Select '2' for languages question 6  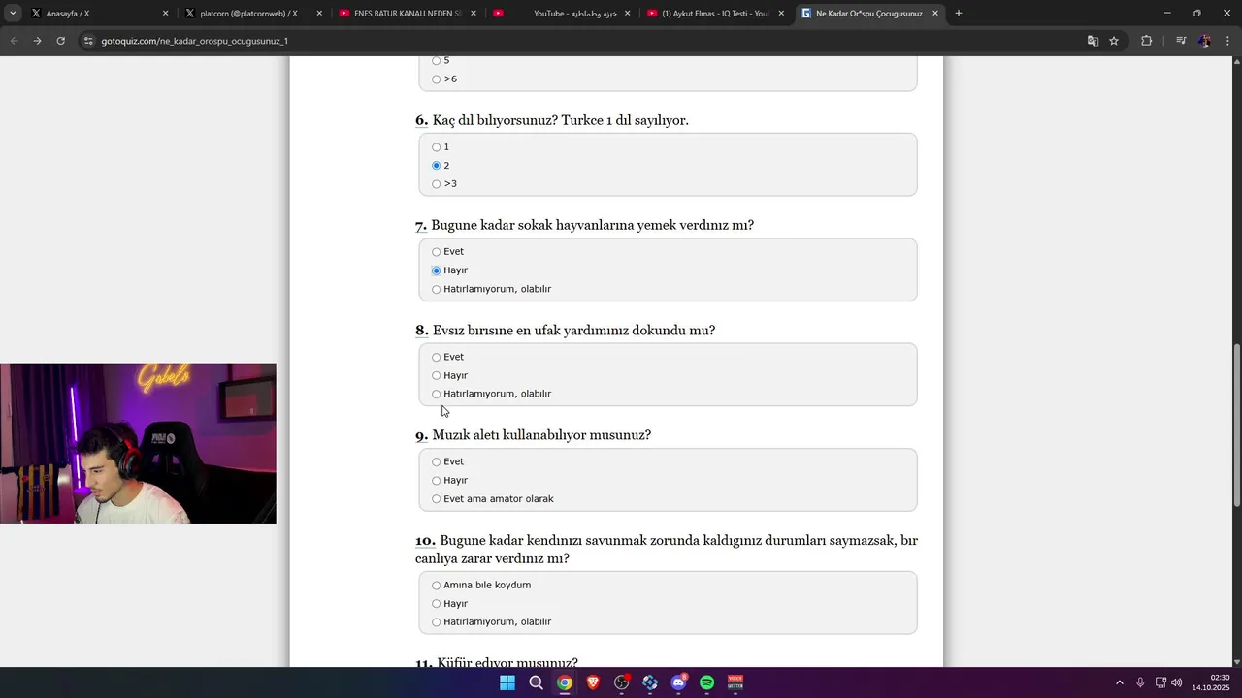tap(437, 166)
